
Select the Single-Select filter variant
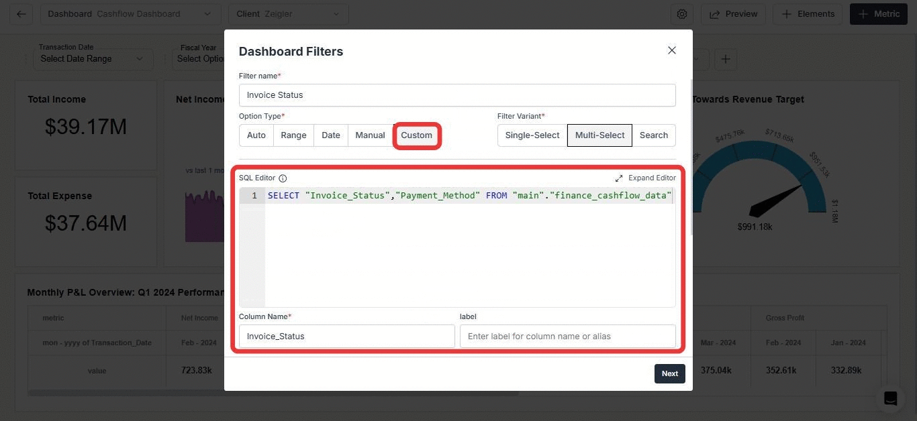[x=532, y=135]
